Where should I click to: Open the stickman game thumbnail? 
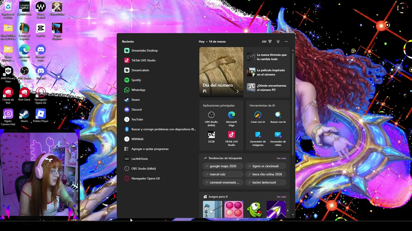[212, 210]
